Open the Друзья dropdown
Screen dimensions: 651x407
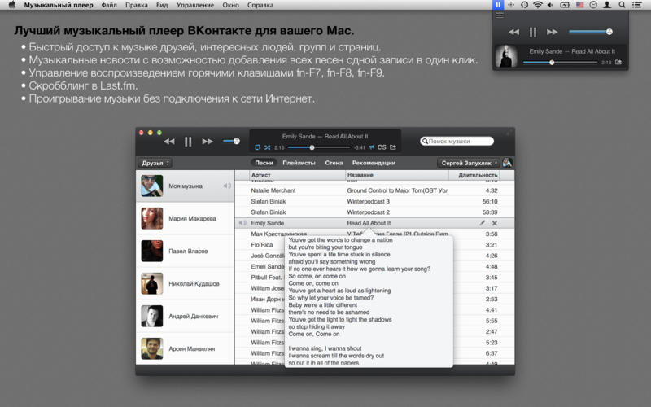tap(155, 163)
